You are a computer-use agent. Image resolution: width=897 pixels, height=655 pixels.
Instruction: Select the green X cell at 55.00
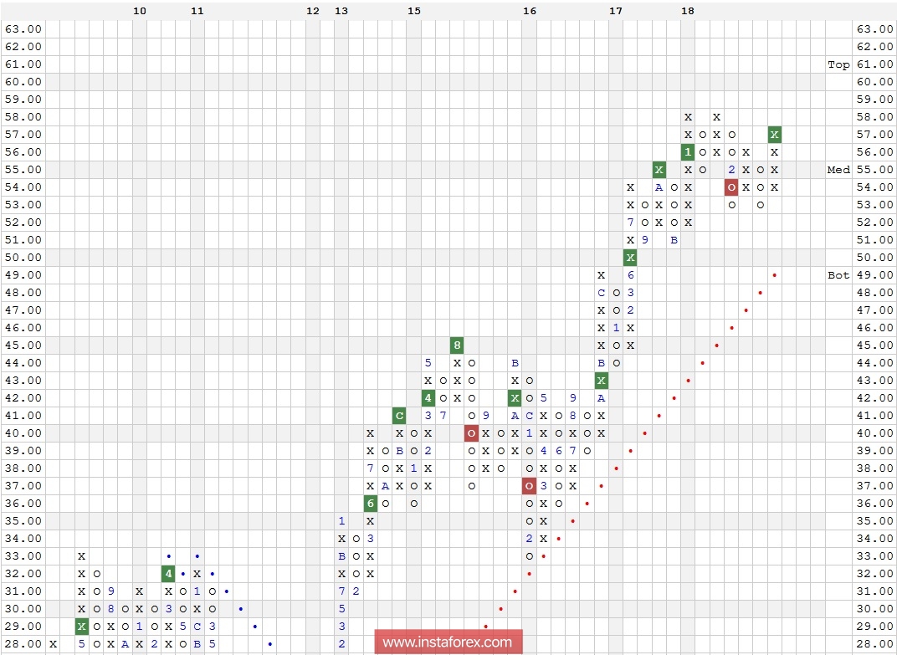659,169
